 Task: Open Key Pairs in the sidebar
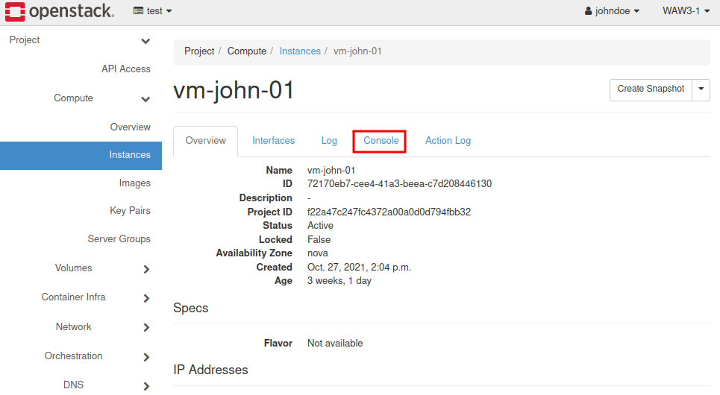[x=130, y=211]
